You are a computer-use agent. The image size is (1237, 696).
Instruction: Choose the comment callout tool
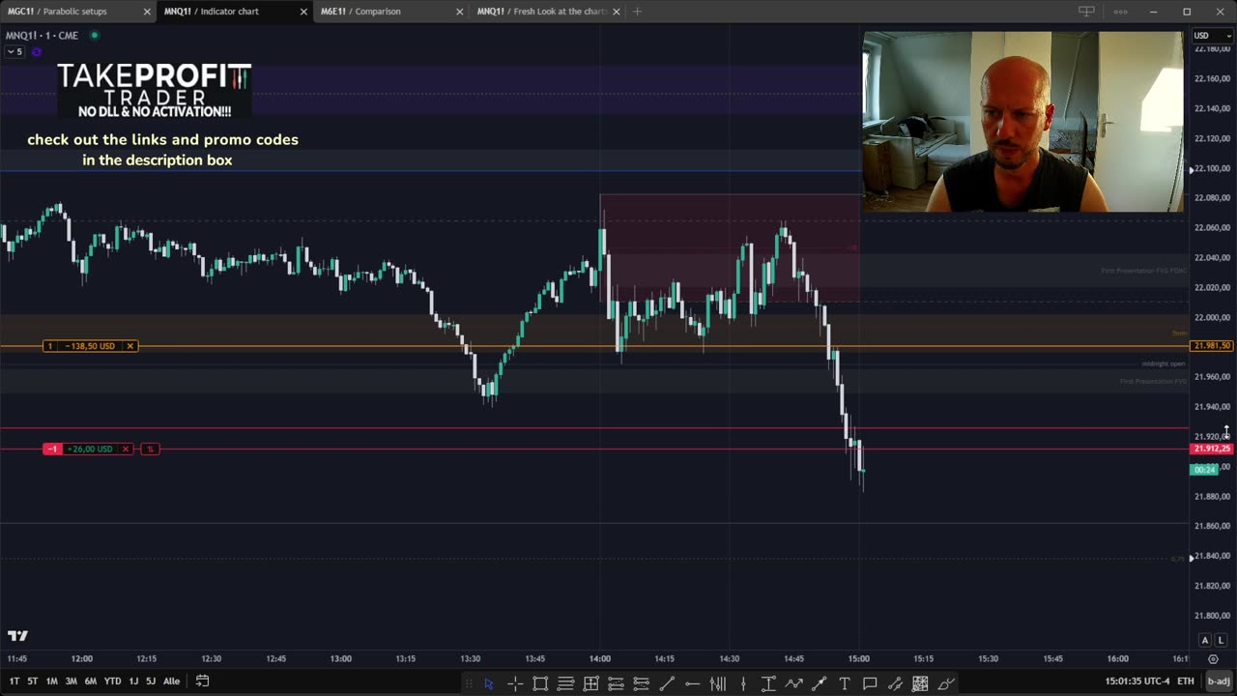point(870,683)
